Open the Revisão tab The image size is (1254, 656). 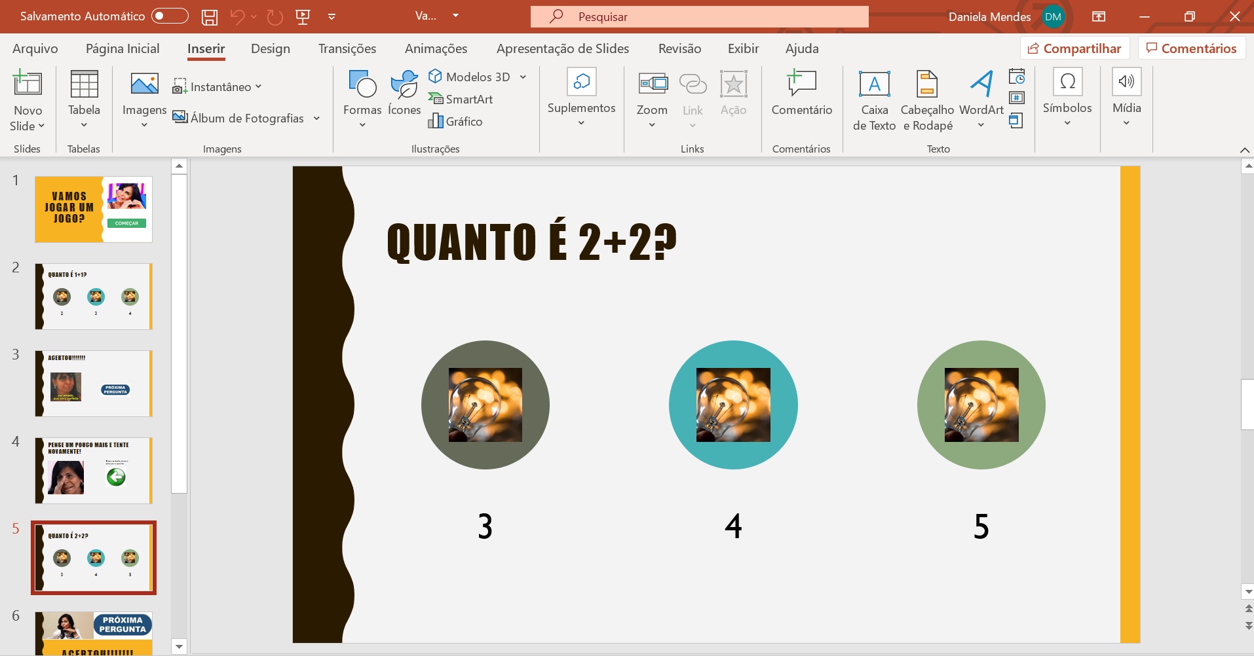[x=679, y=48]
